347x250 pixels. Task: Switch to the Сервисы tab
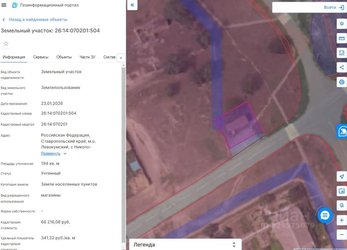pos(41,57)
